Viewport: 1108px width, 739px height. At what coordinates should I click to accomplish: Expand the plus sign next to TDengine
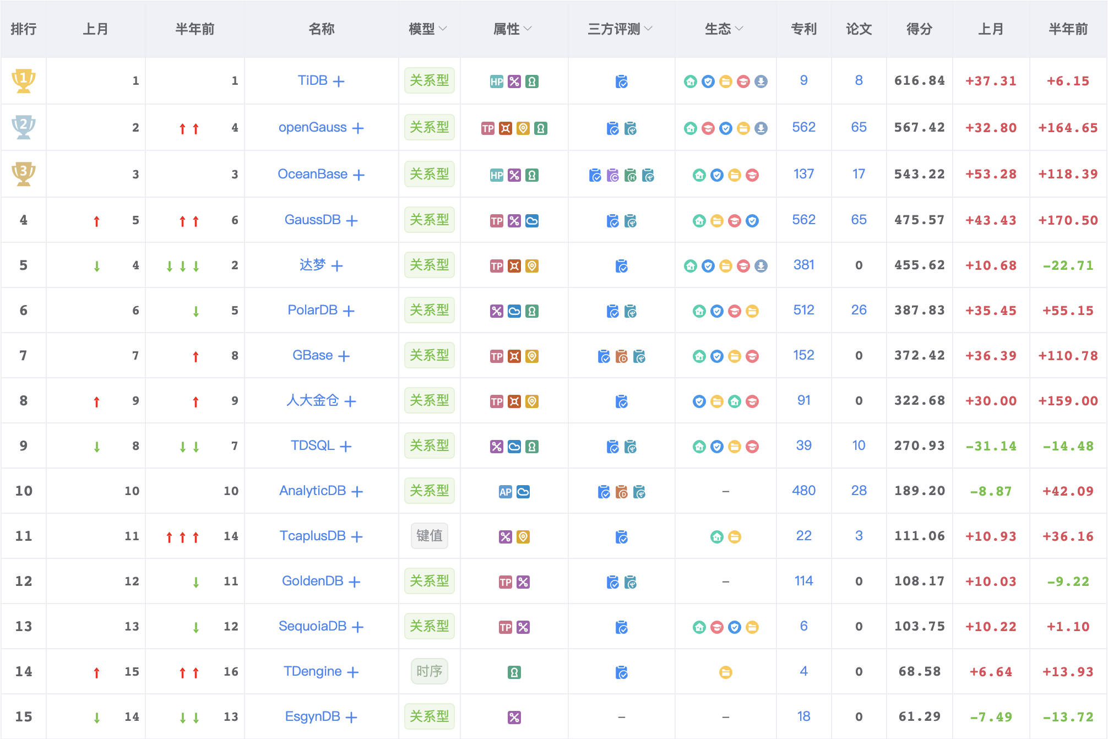353,672
